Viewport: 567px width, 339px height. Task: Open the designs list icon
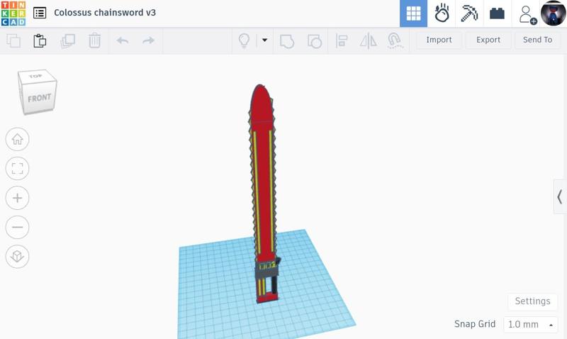tap(40, 13)
